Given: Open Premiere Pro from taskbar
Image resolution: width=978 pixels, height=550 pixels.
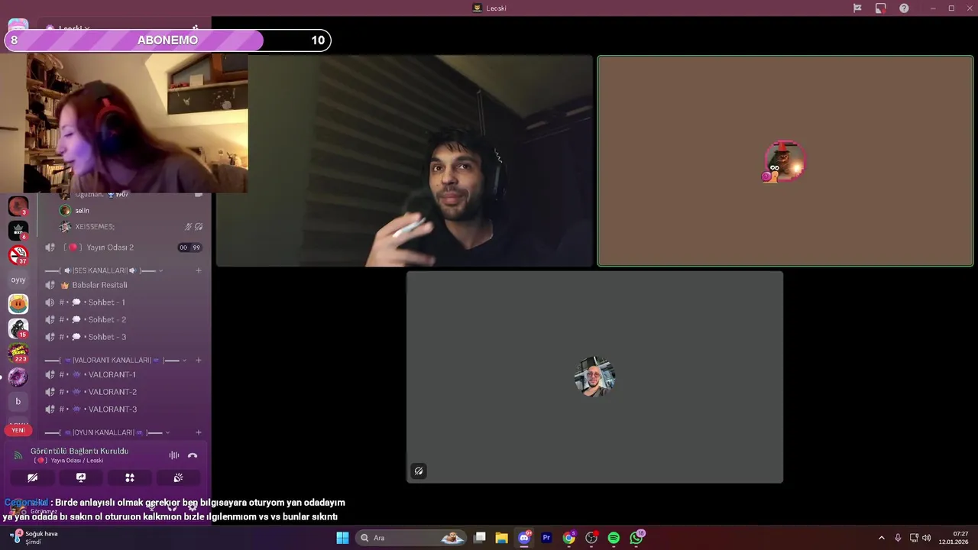Looking at the screenshot, I should click(546, 538).
